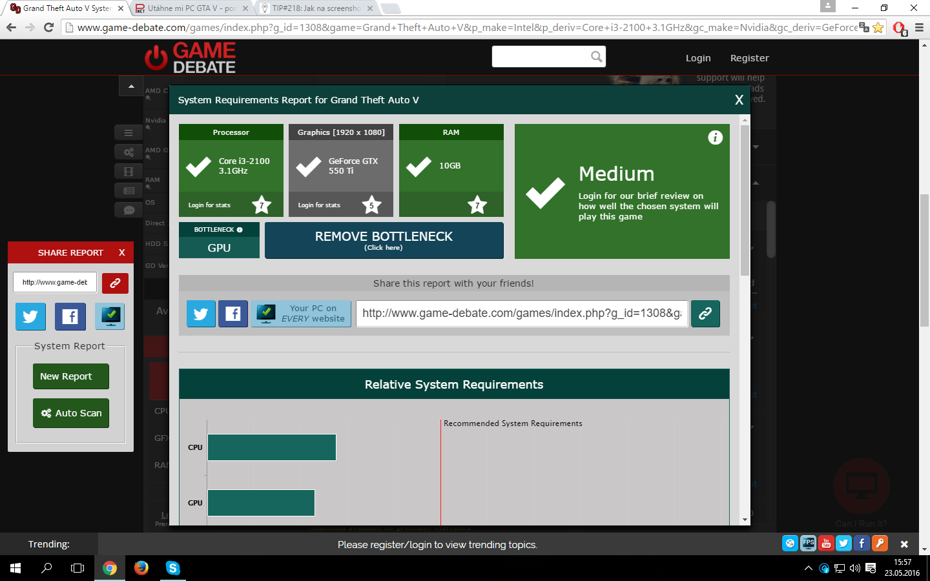The image size is (930, 581).
Task: Click the sidebar chat bubble icon
Action: (129, 210)
